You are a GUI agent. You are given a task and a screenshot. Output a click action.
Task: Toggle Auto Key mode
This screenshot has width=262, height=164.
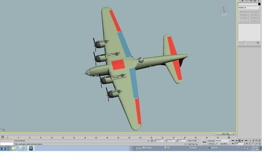211,141
